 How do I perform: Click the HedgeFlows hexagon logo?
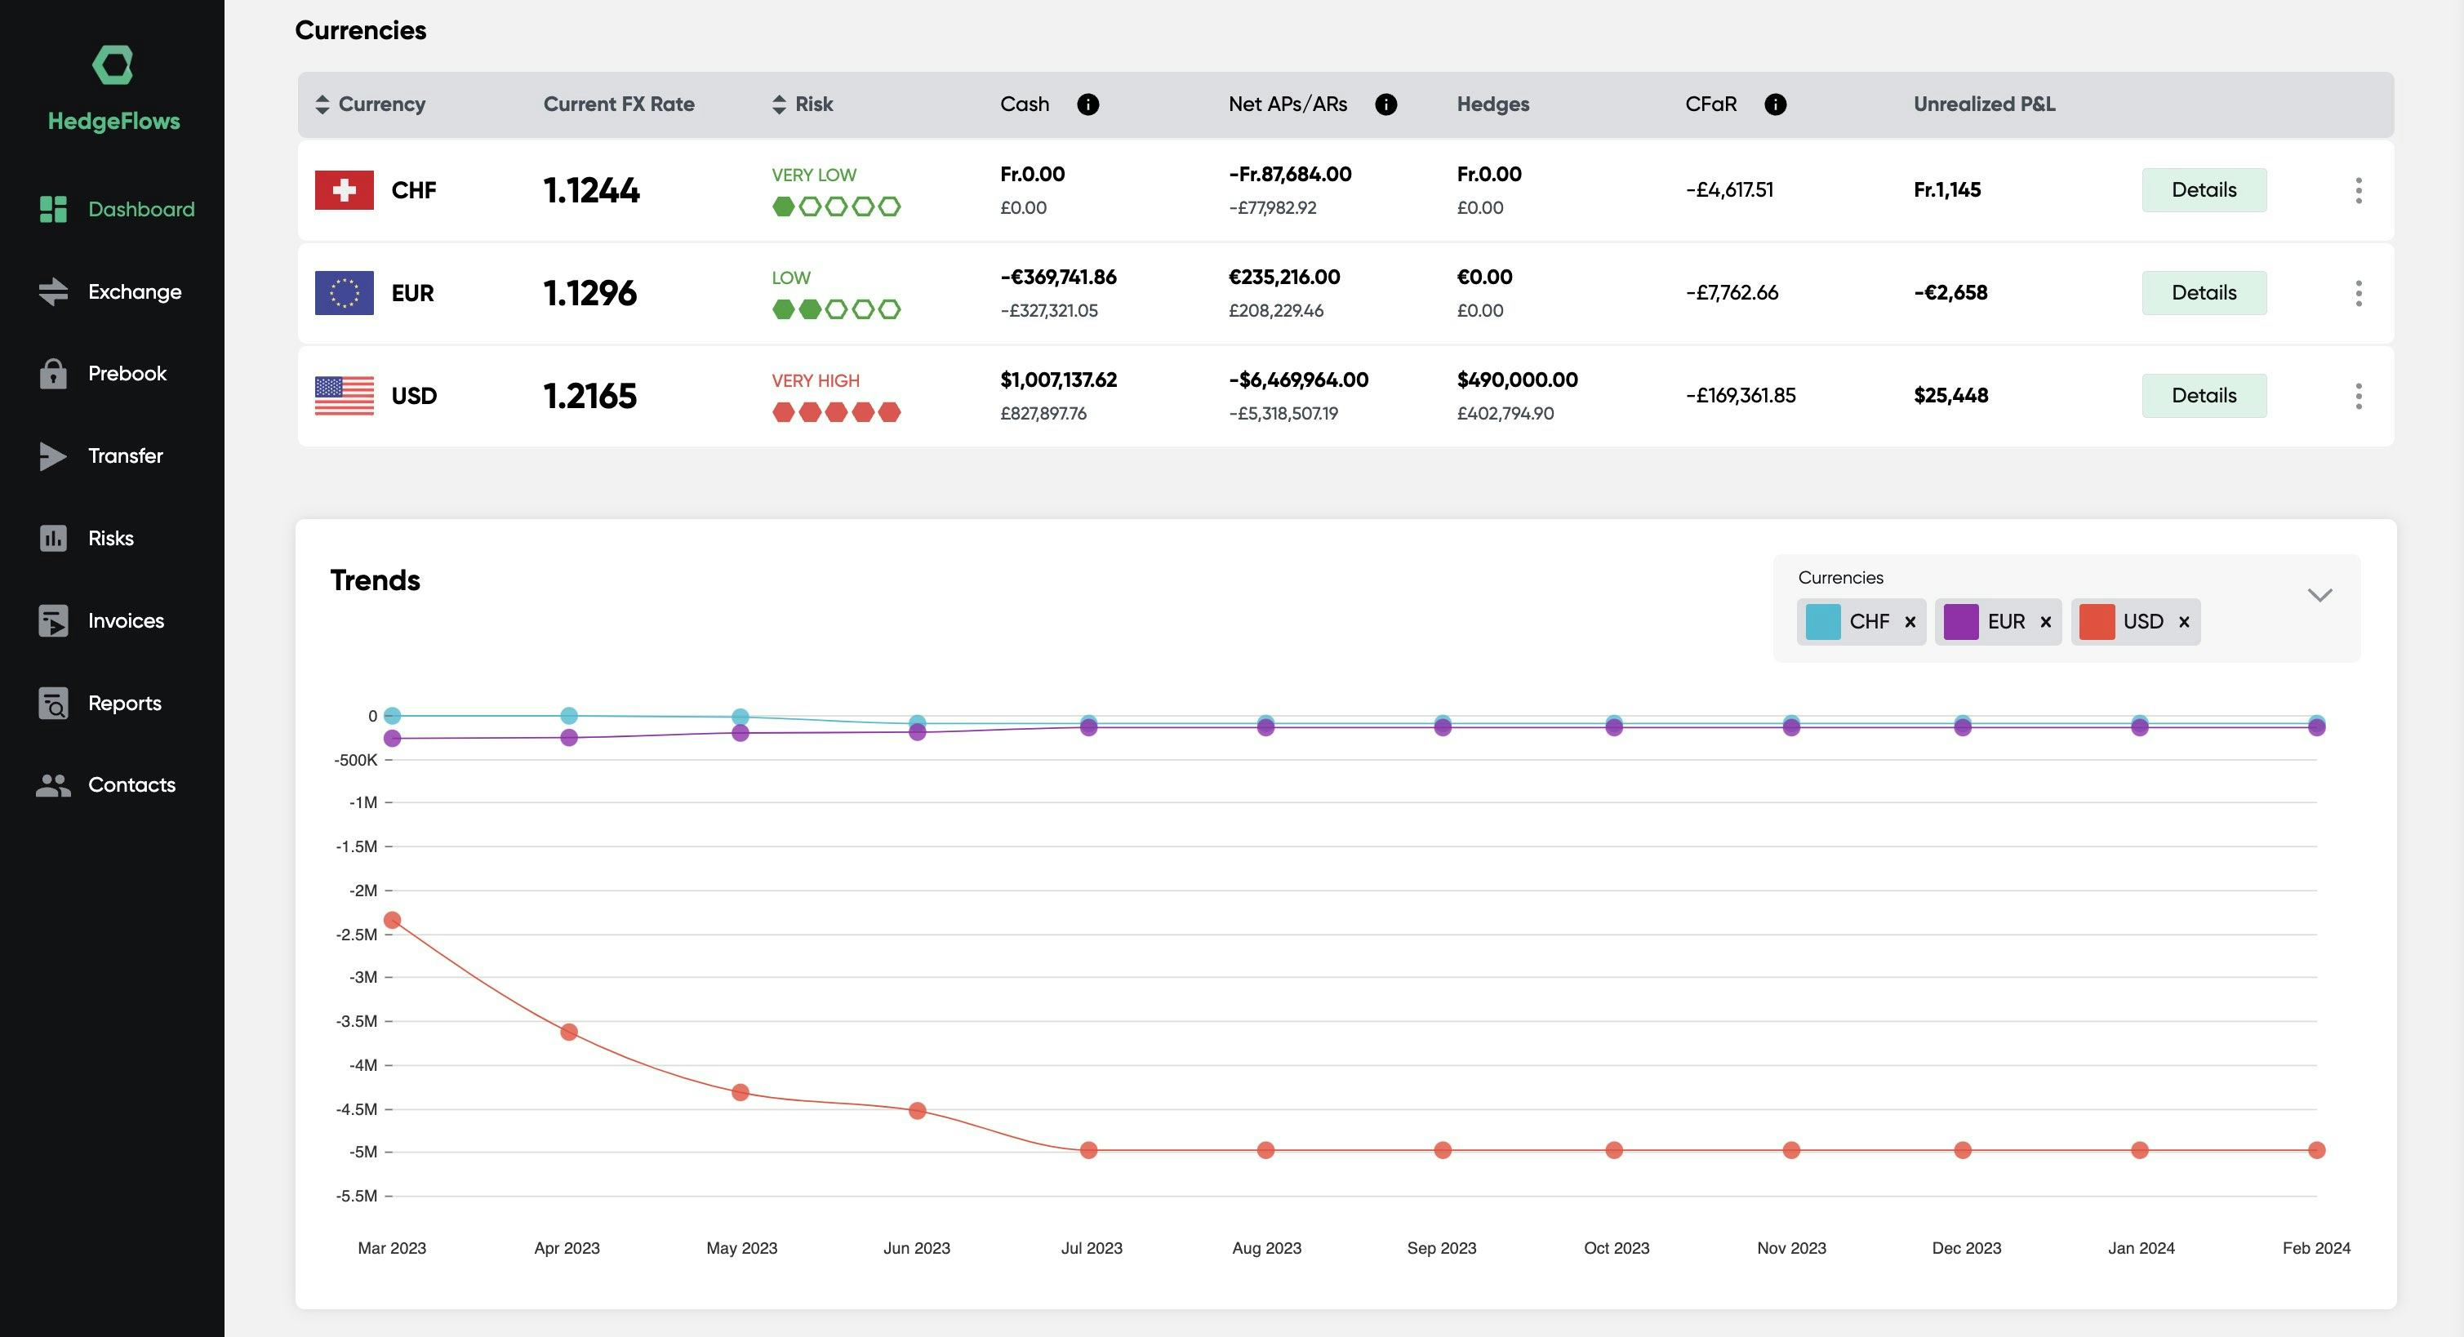pyautogui.click(x=113, y=65)
